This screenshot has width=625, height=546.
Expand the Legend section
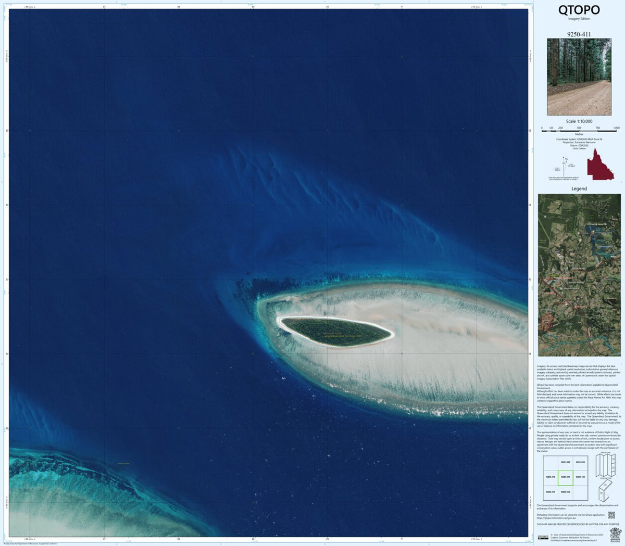click(579, 188)
